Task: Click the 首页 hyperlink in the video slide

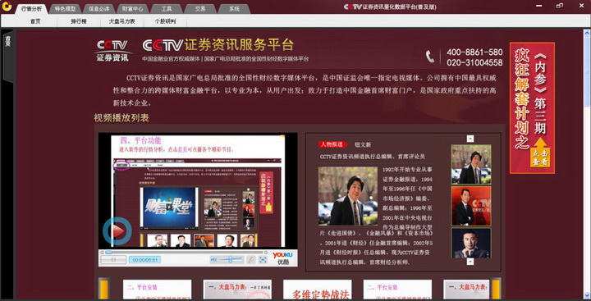Action: (182, 149)
